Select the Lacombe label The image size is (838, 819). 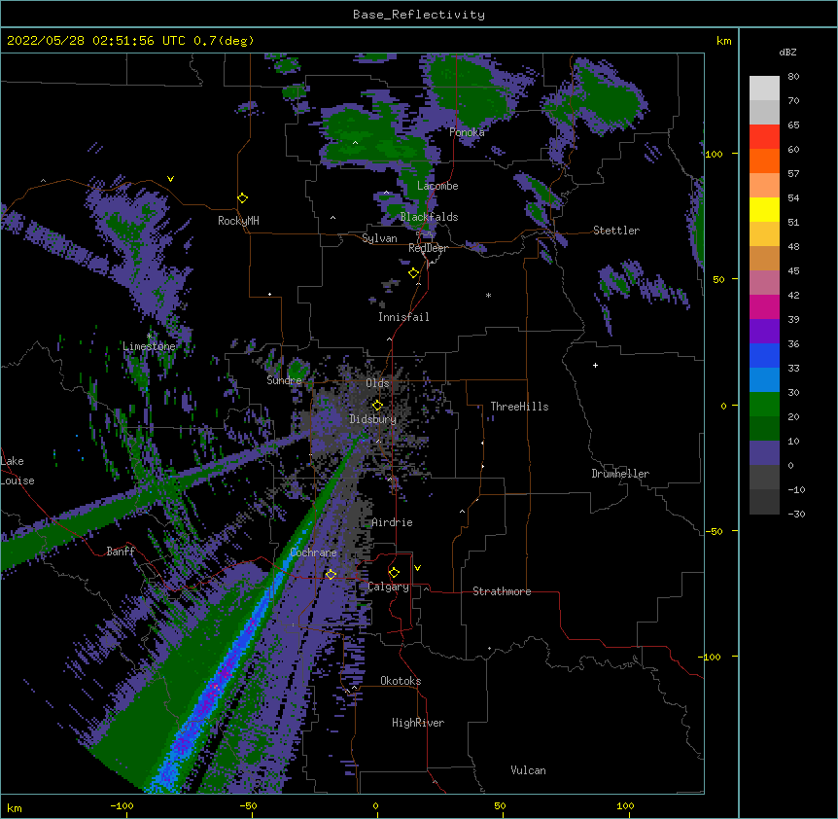click(x=437, y=186)
